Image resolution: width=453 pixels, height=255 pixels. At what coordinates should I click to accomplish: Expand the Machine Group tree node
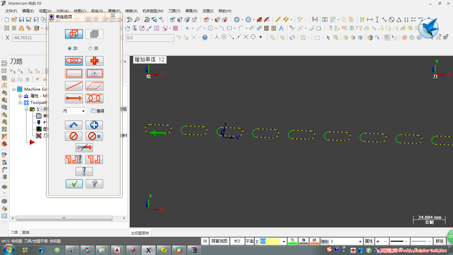point(14,89)
